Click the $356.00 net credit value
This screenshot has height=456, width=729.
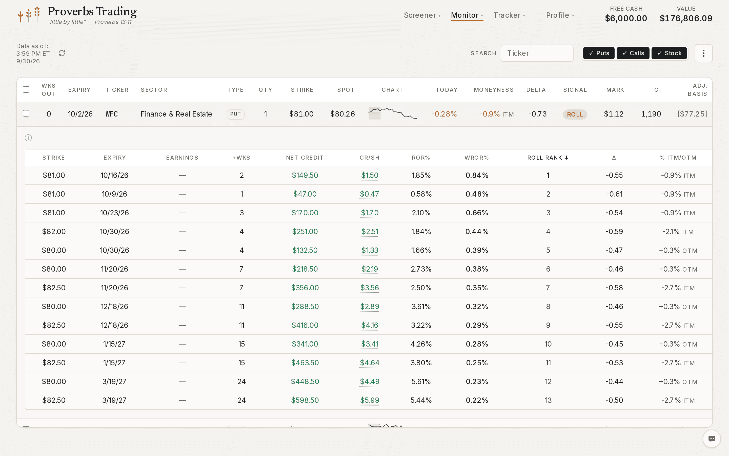[x=305, y=288]
